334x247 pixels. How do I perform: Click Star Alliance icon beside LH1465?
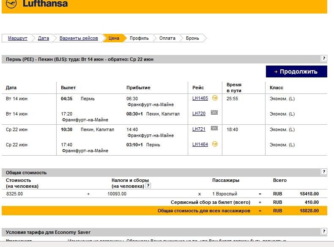pos(215,98)
